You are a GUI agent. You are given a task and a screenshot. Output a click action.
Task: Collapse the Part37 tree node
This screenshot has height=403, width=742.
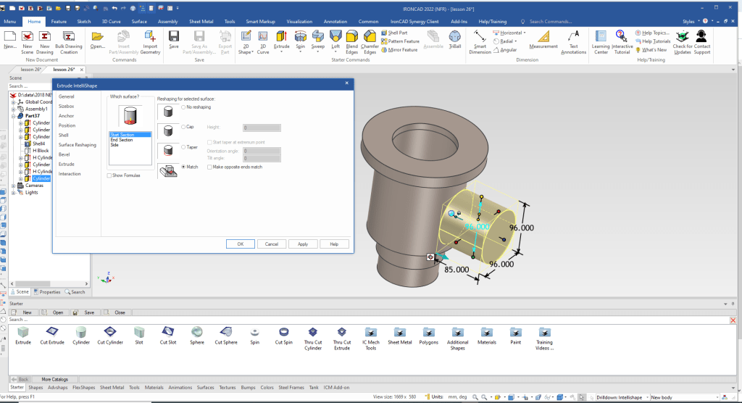coord(13,116)
